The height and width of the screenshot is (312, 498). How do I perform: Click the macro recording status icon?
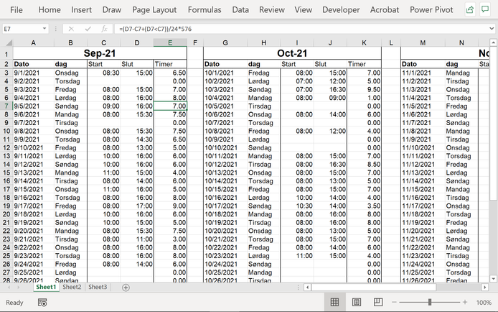pos(42,303)
